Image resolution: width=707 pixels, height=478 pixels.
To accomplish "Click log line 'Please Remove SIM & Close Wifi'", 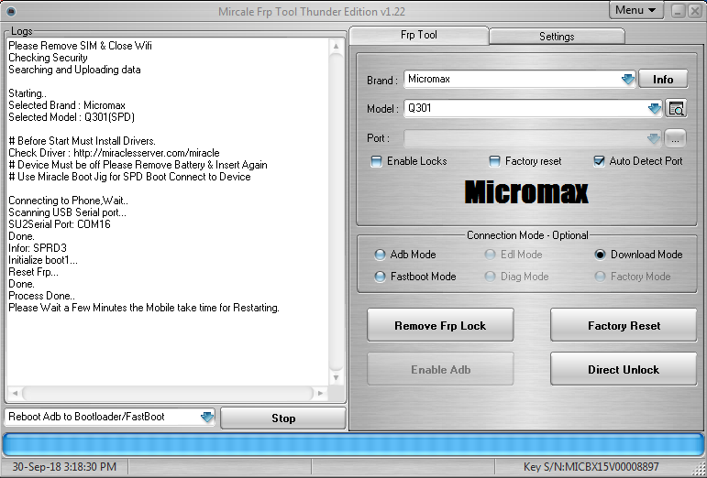I will (x=81, y=46).
